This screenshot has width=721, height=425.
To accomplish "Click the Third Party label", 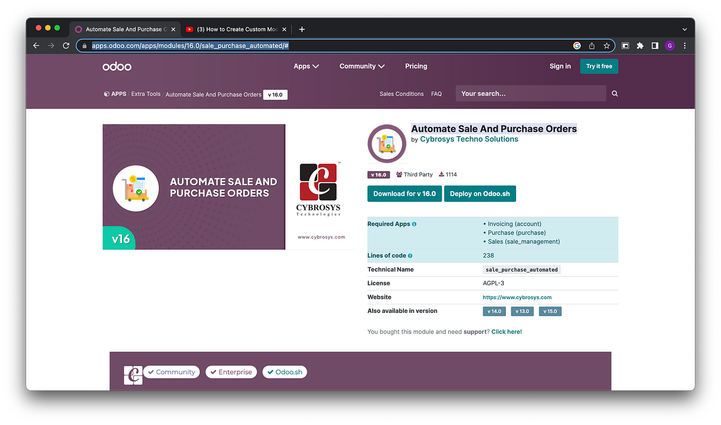I will 415,175.
